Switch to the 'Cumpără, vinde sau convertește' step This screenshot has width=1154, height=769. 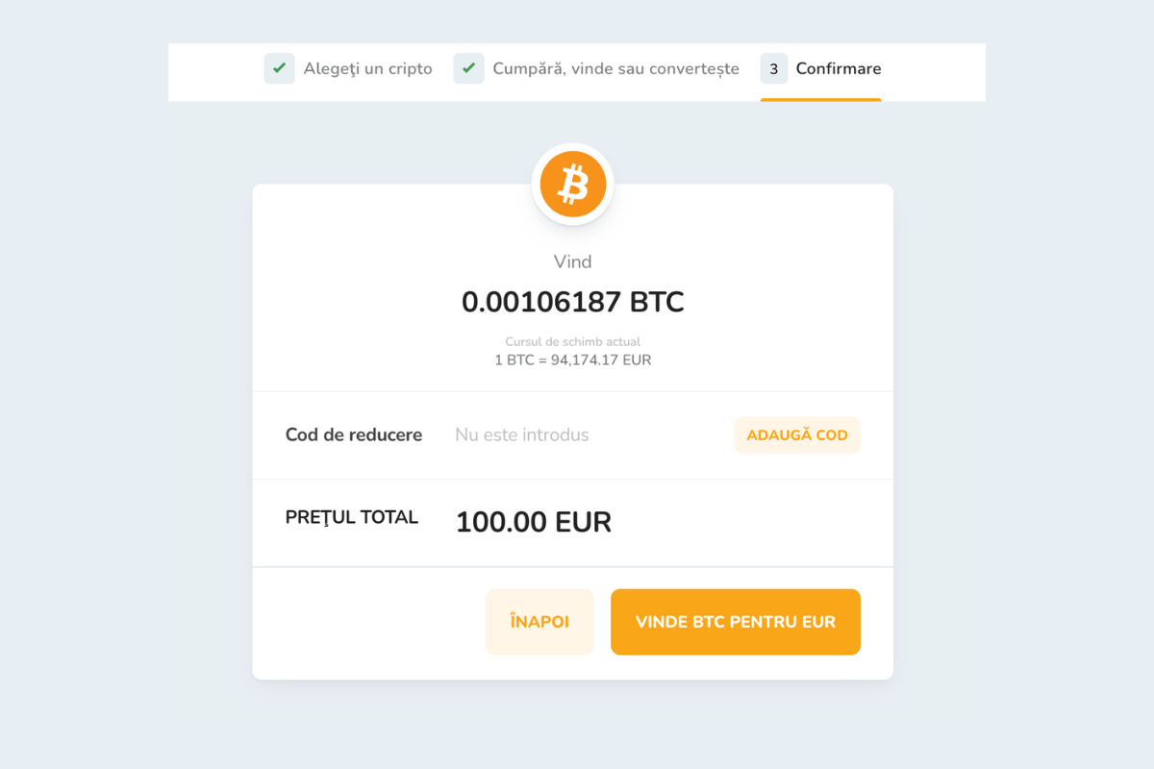point(615,68)
